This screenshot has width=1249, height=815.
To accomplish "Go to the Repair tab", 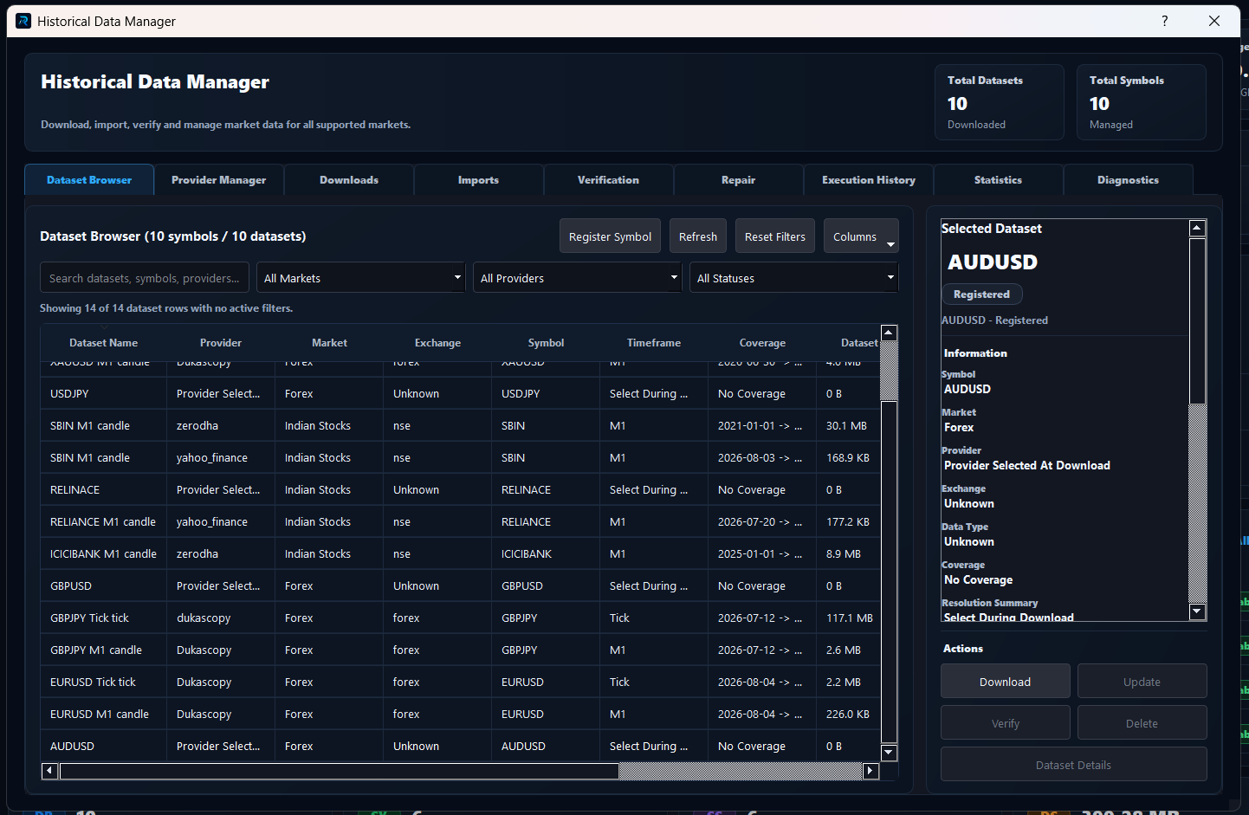I will [x=739, y=180].
